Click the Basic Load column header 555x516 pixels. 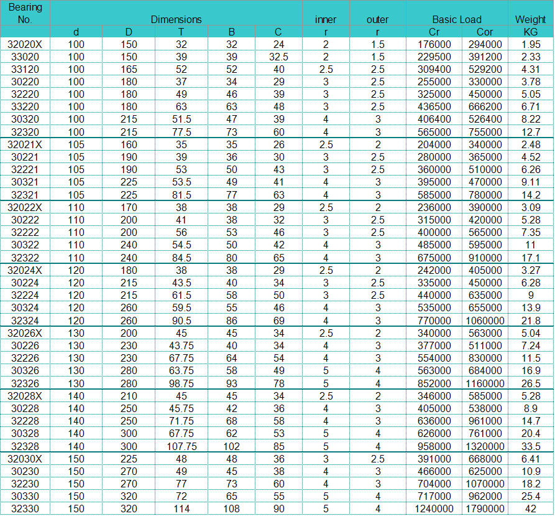pyautogui.click(x=457, y=19)
